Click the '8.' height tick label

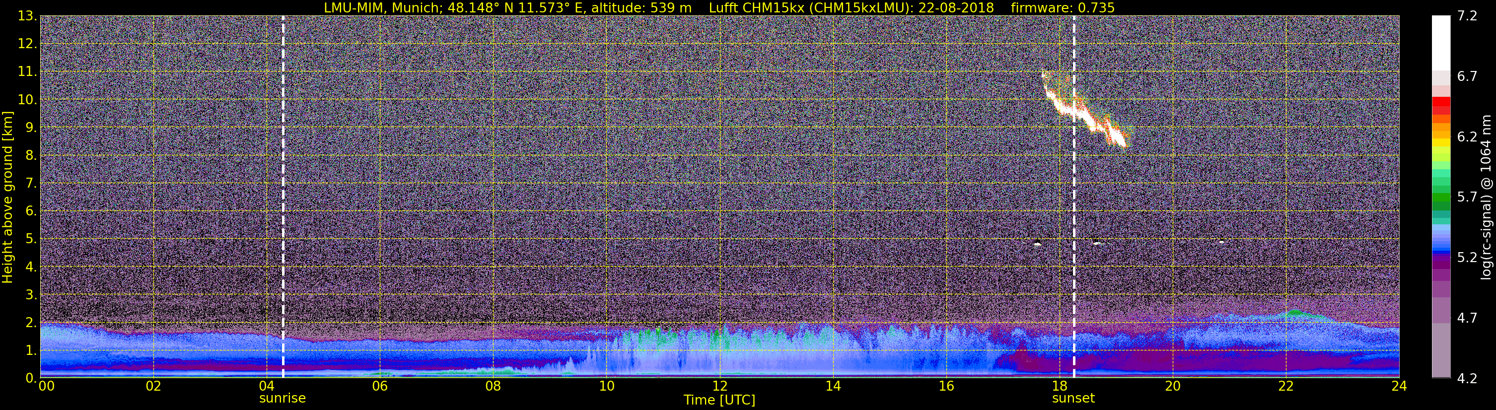coord(31,155)
